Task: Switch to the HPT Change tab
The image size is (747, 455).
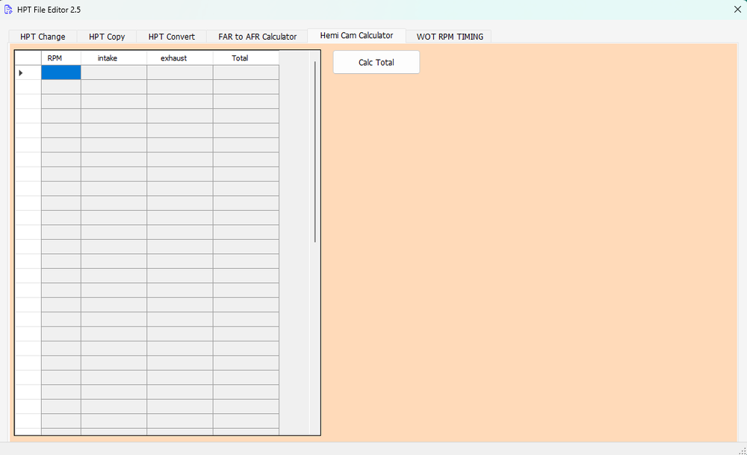Action: pyautogui.click(x=42, y=36)
